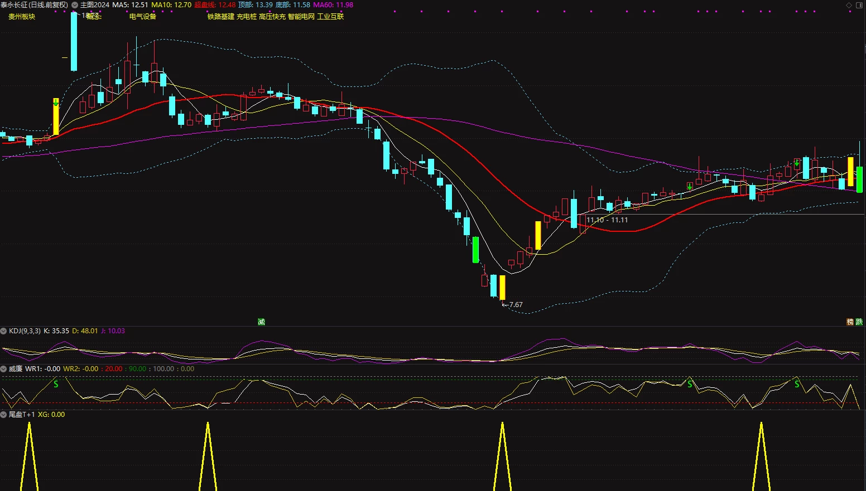Open the 高压快充 concept label
The height and width of the screenshot is (491, 866).
pos(272,17)
